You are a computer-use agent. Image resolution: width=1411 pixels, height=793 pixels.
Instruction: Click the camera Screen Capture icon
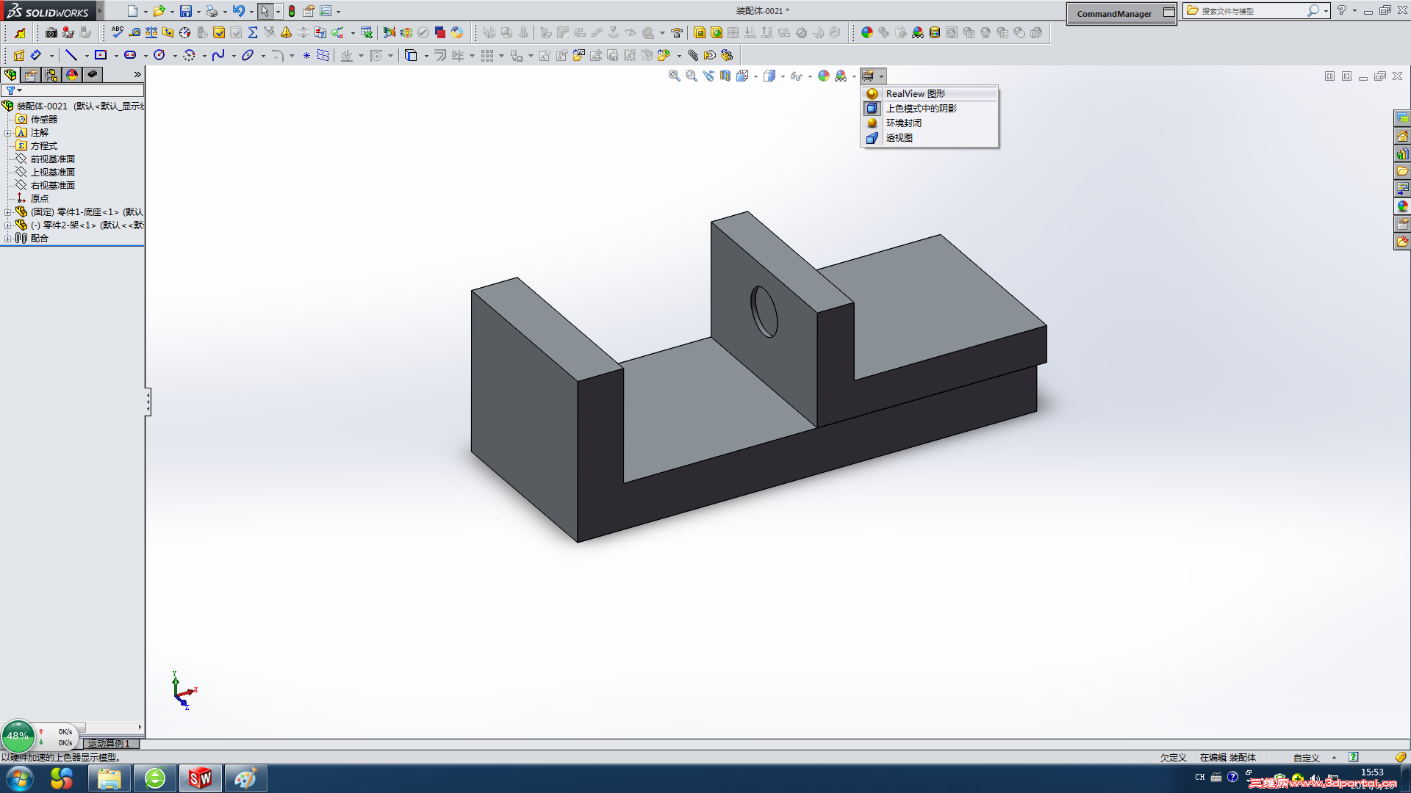(51, 32)
